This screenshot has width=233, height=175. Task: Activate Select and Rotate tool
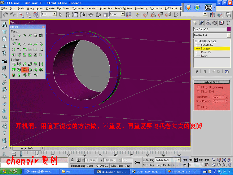coord(98,15)
